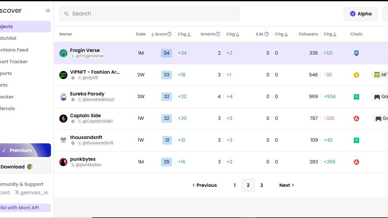Open the Eureka Parody avatar
The height and width of the screenshot is (218, 388).
(63, 97)
